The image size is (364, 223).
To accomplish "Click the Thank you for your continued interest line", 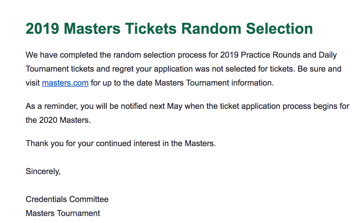I will pos(121,144).
